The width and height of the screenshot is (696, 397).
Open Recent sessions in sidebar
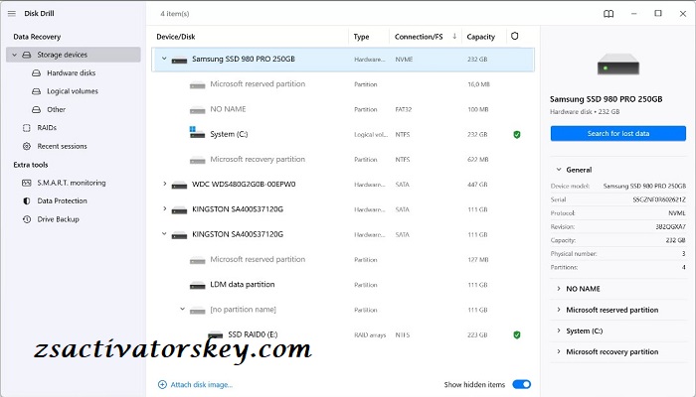tap(62, 146)
